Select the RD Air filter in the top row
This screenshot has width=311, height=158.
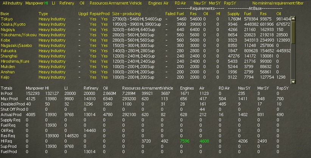pyautogui.click(x=180, y=3)
